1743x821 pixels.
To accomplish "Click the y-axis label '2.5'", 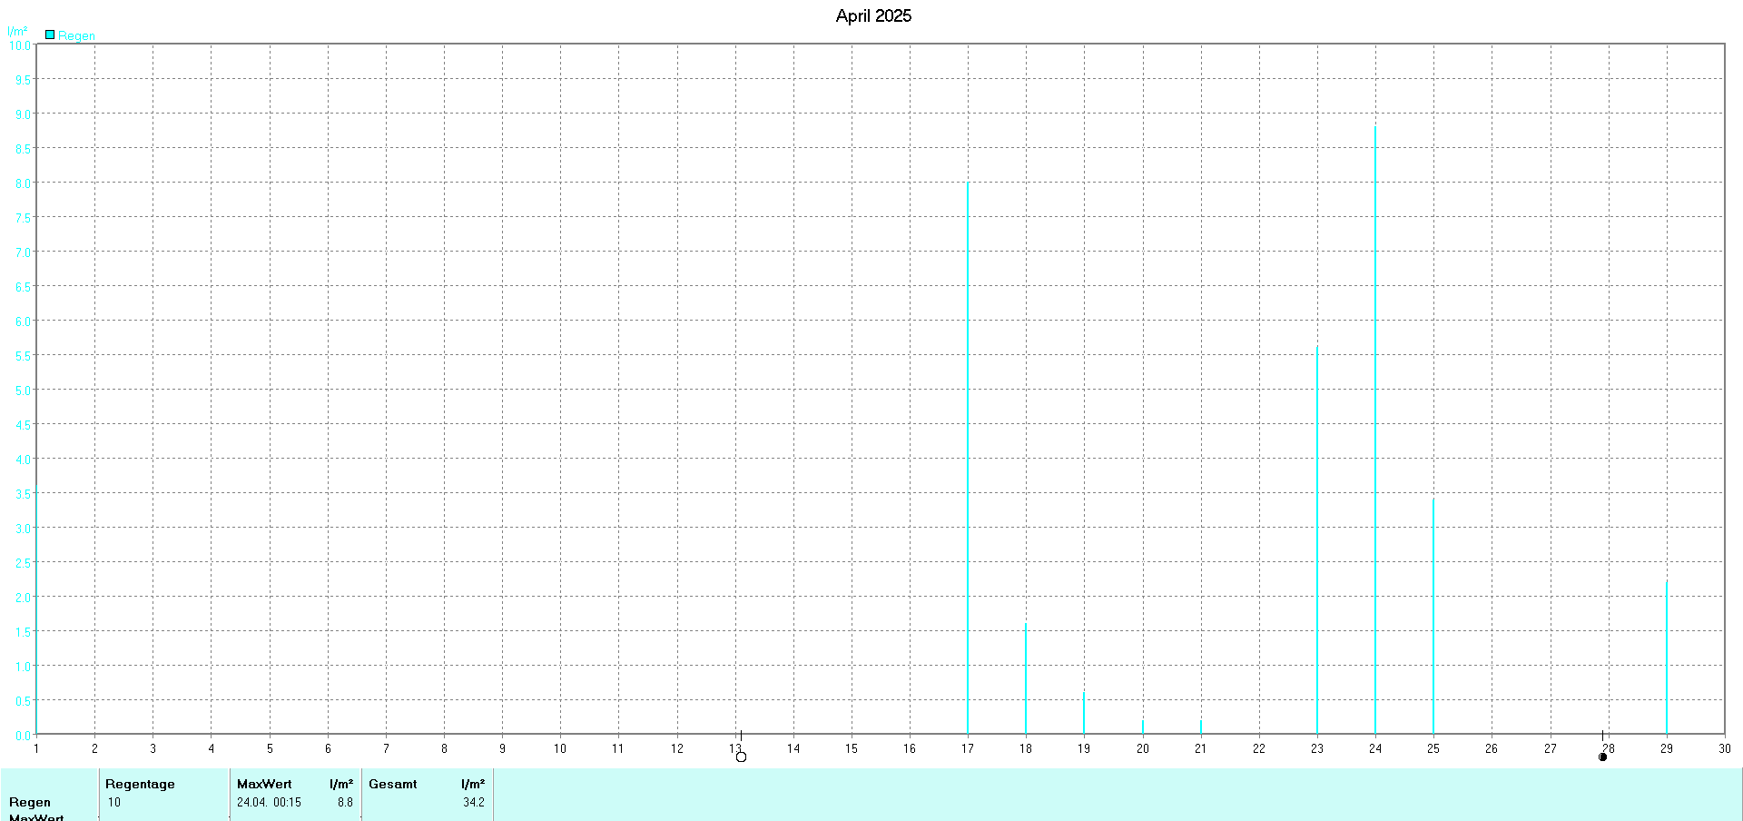I will tap(23, 563).
